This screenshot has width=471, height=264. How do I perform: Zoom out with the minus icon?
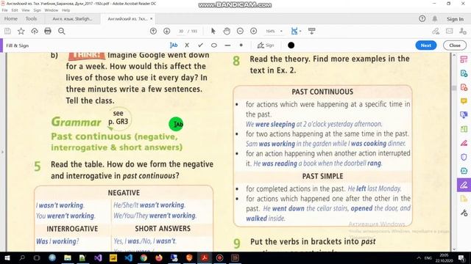pos(240,31)
